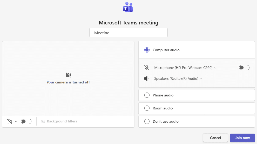Click the Microsoft Teams logo
This screenshot has width=257, height=144.
[128, 7]
